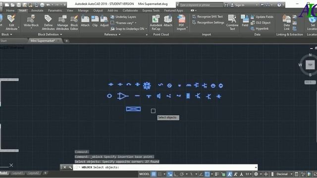Toggle dynamic input in status bar
Screen dimensions: 317x178
(170, 174)
